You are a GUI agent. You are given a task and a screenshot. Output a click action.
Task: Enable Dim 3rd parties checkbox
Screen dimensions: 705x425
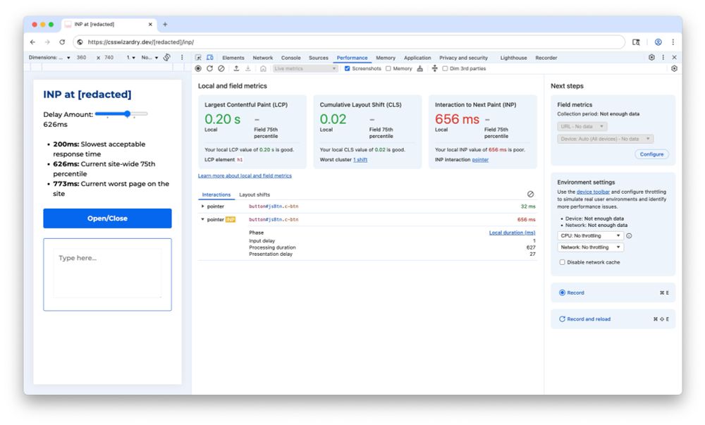(445, 68)
